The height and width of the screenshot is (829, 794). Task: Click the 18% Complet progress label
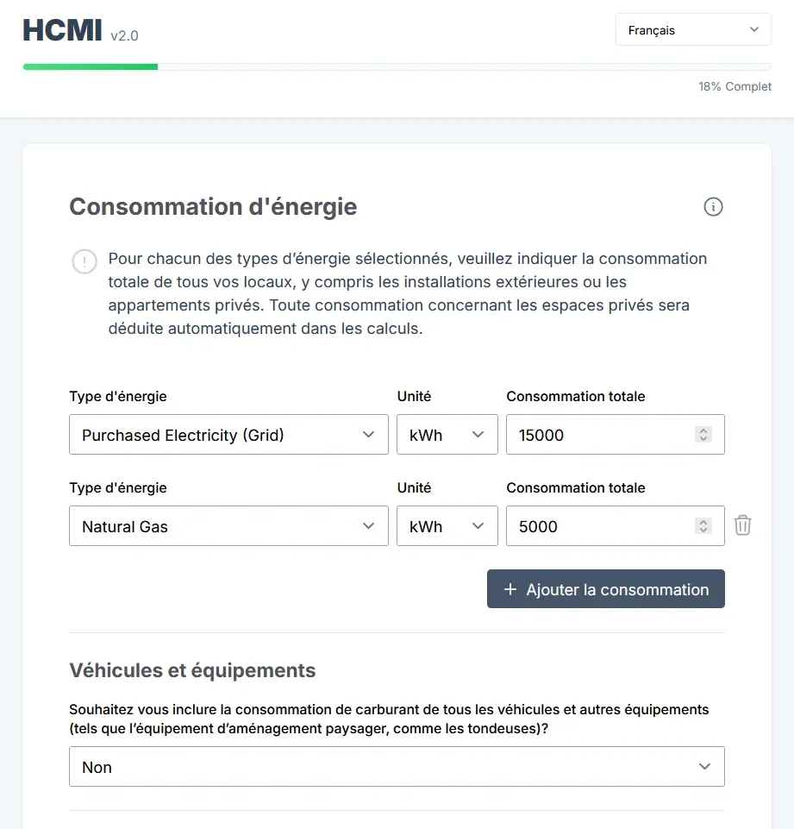(735, 86)
